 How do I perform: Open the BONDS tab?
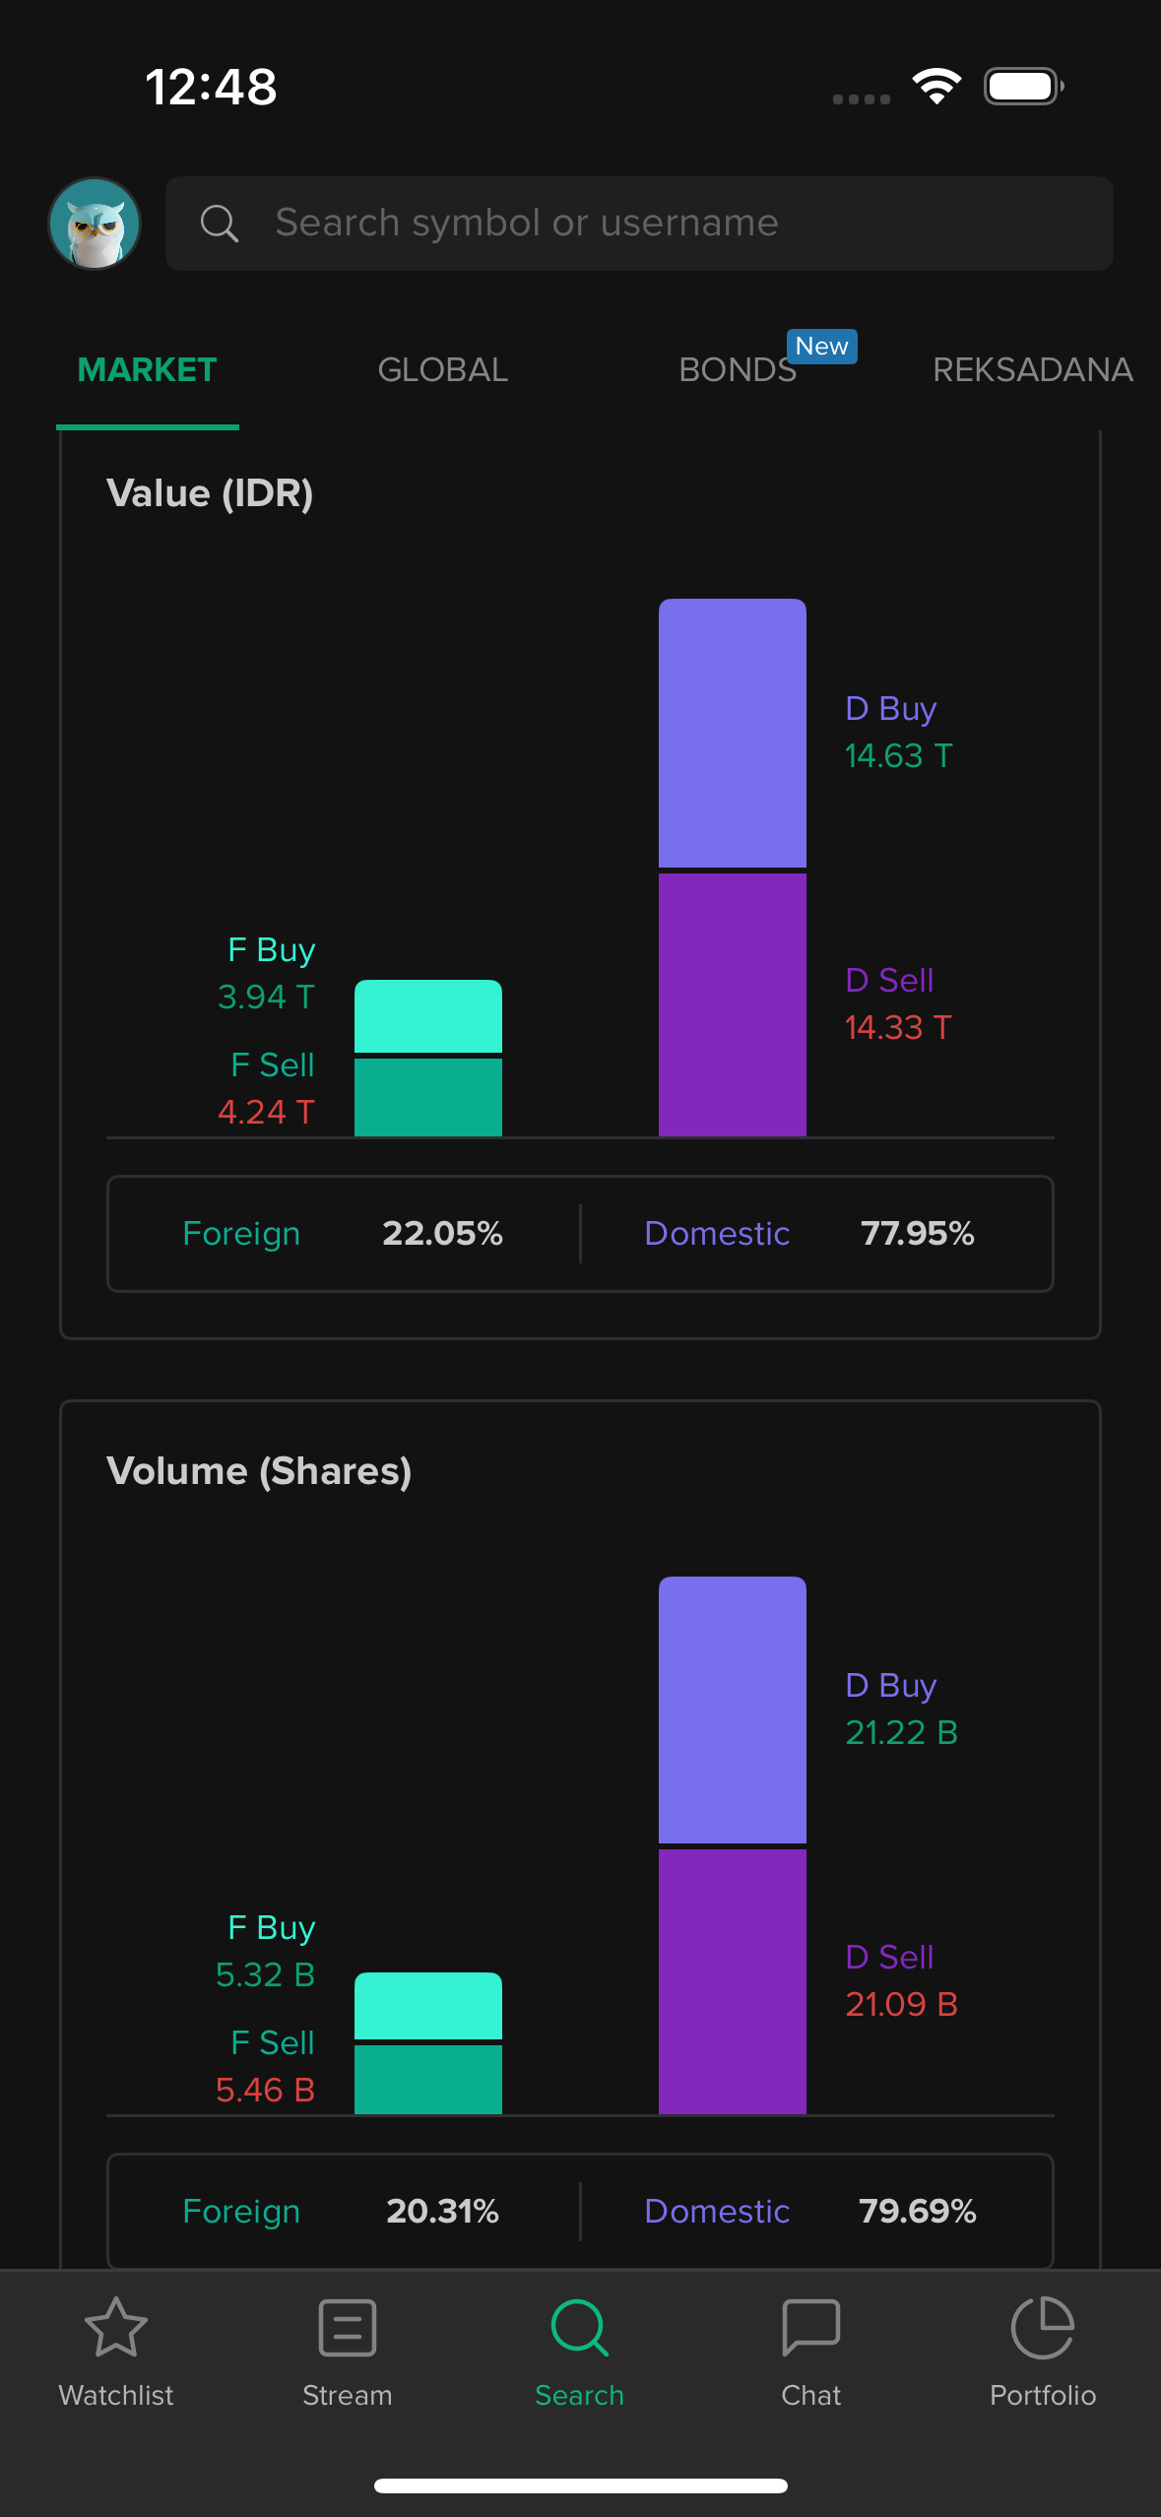737,370
